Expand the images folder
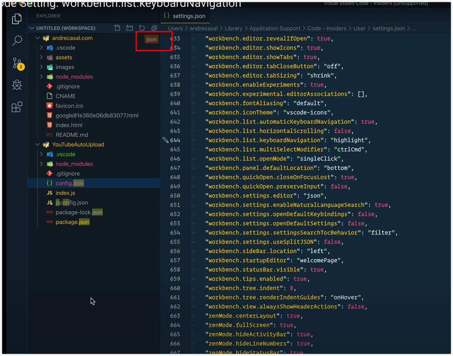The image size is (453, 356). (41, 67)
